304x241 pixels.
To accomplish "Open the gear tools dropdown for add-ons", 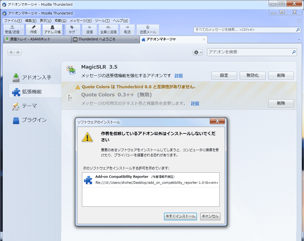I will [x=198, y=52].
